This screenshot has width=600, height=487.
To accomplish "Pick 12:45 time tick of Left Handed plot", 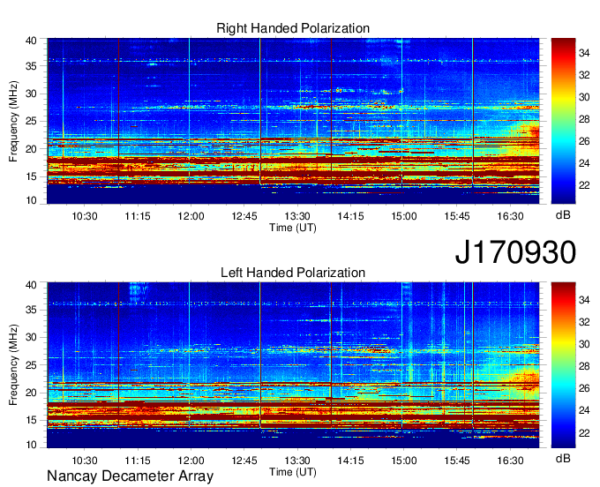I will [244, 461].
